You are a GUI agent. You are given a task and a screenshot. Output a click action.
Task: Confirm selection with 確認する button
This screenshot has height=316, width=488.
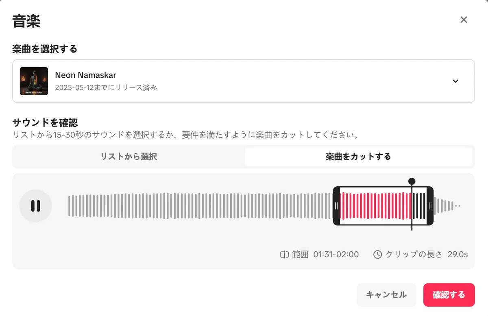449,295
